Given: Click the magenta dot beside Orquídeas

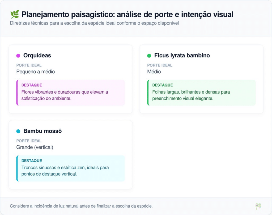Looking at the screenshot, I should tap(18, 56).
